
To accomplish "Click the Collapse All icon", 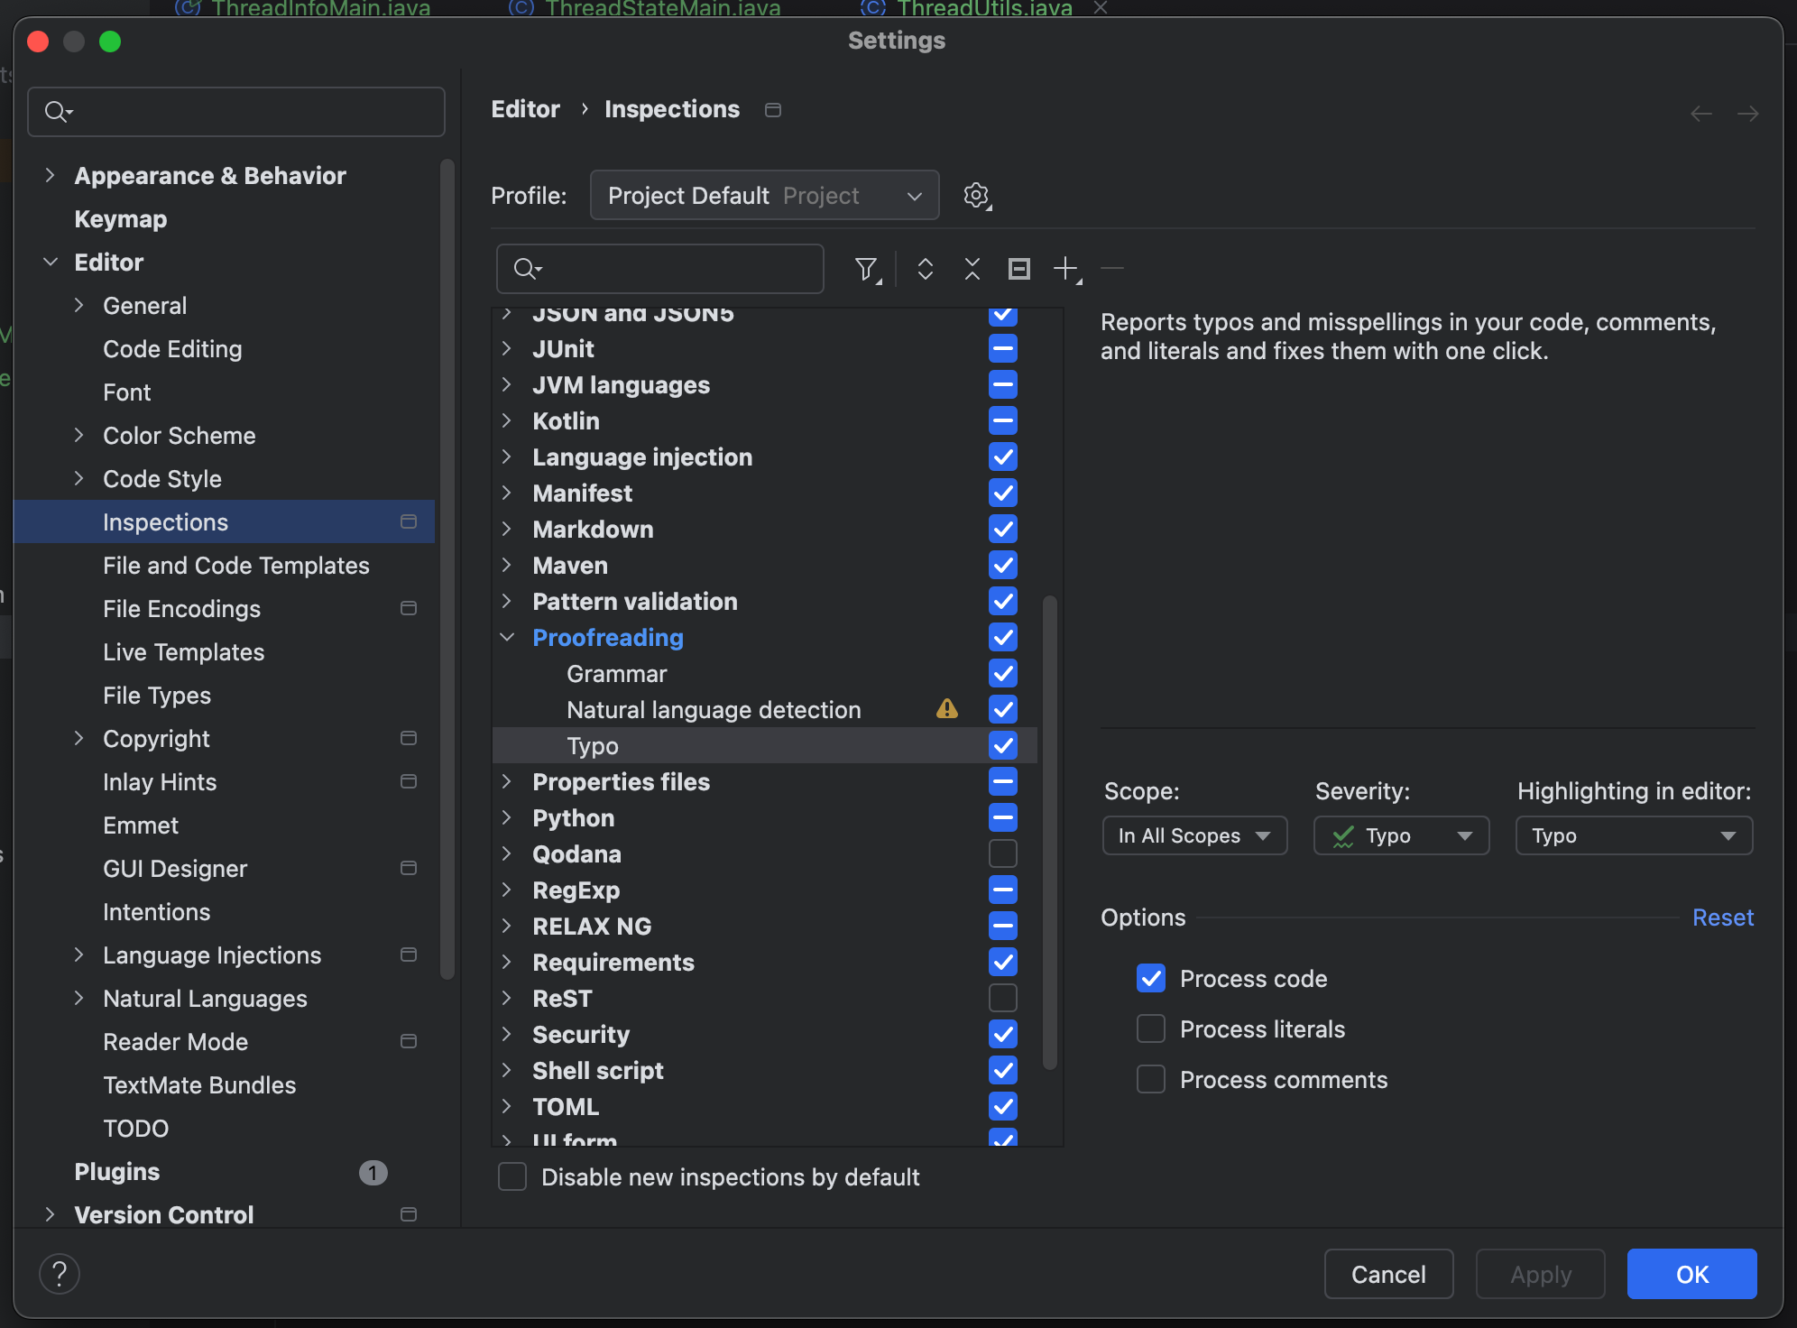I will pos(972,269).
